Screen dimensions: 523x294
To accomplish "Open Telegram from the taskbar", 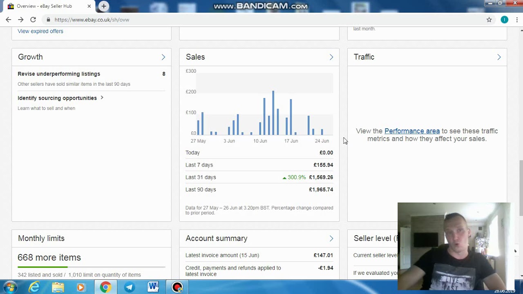I will click(129, 287).
